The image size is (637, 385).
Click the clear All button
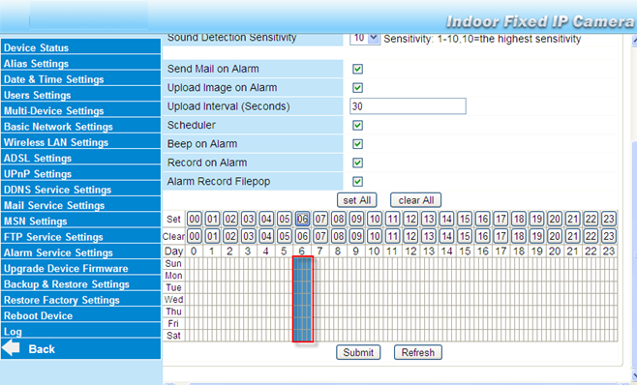tap(415, 200)
